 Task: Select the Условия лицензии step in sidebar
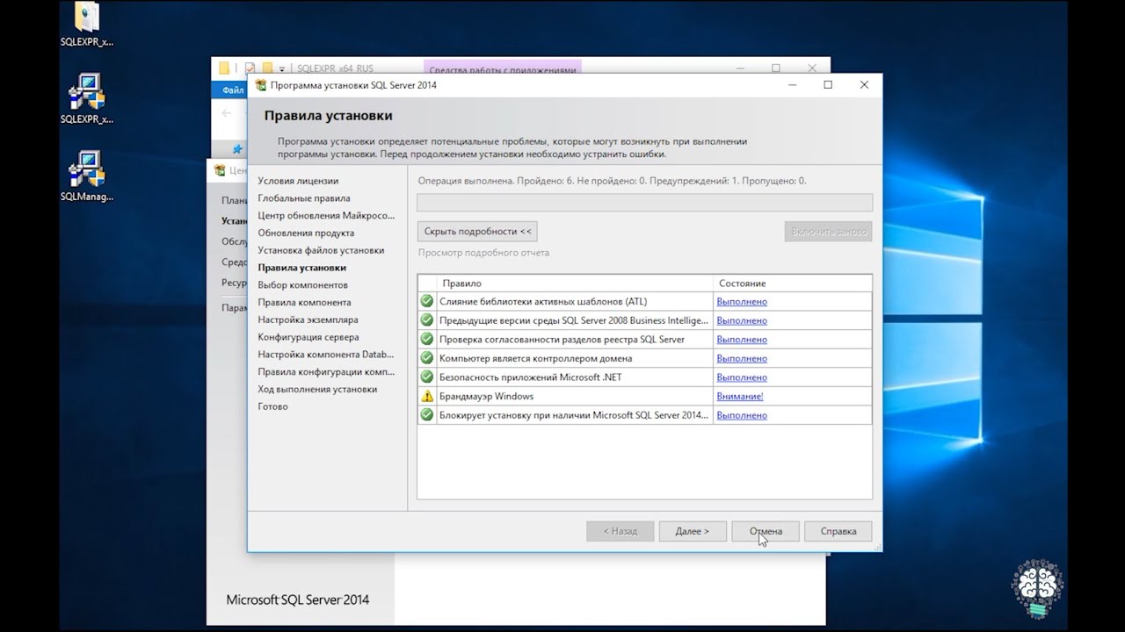click(298, 181)
